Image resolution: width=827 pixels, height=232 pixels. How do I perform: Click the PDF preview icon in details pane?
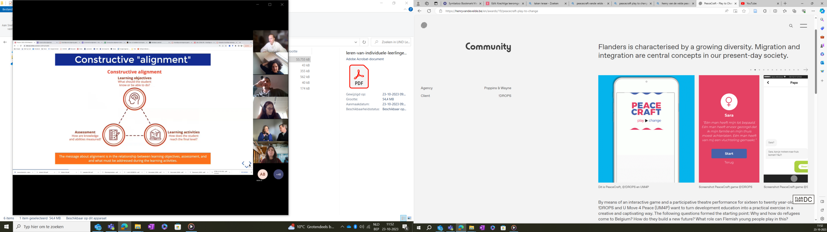359,77
